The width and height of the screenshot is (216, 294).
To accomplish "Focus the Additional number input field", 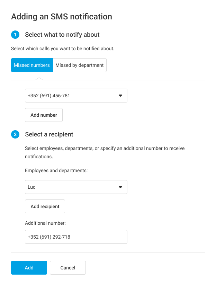I will [76, 237].
